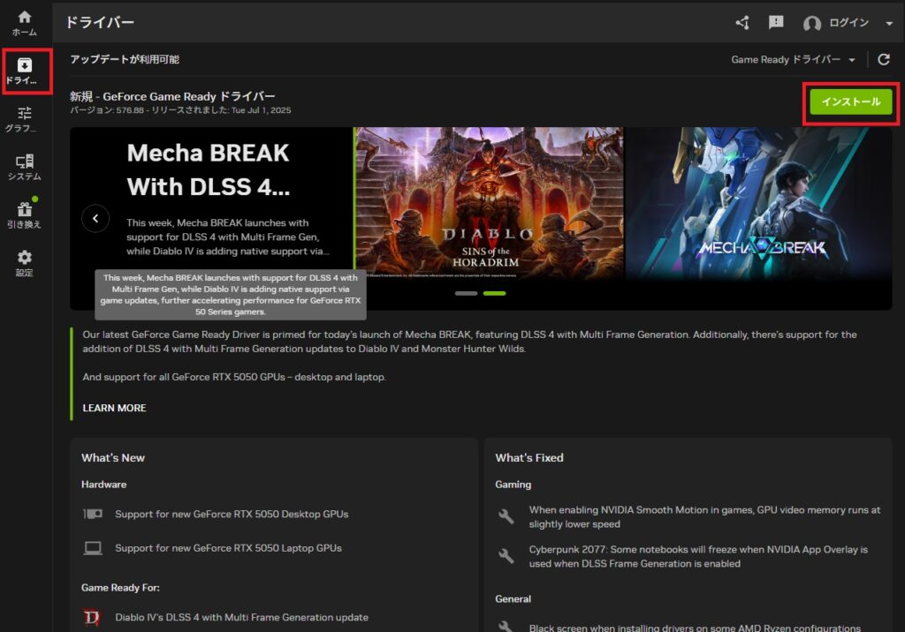Open the feedback speech-bubble icon
The height and width of the screenshot is (632, 905).
pos(776,22)
